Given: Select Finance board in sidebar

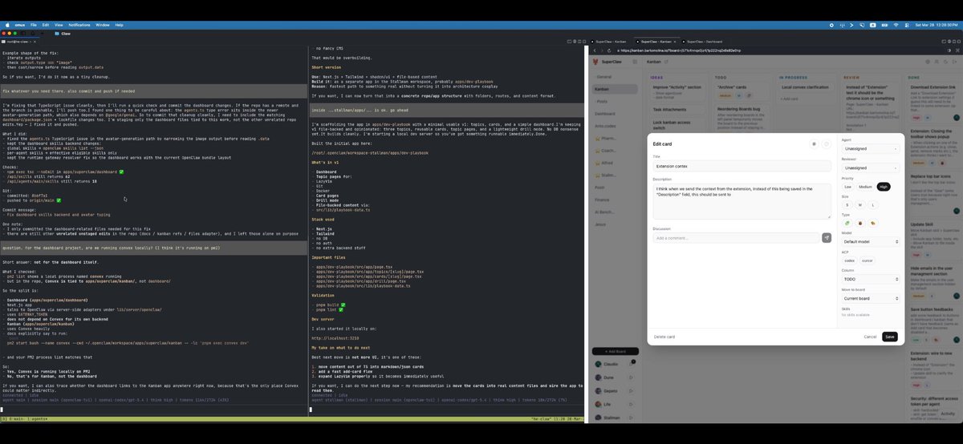Looking at the screenshot, I should pos(615,199).
